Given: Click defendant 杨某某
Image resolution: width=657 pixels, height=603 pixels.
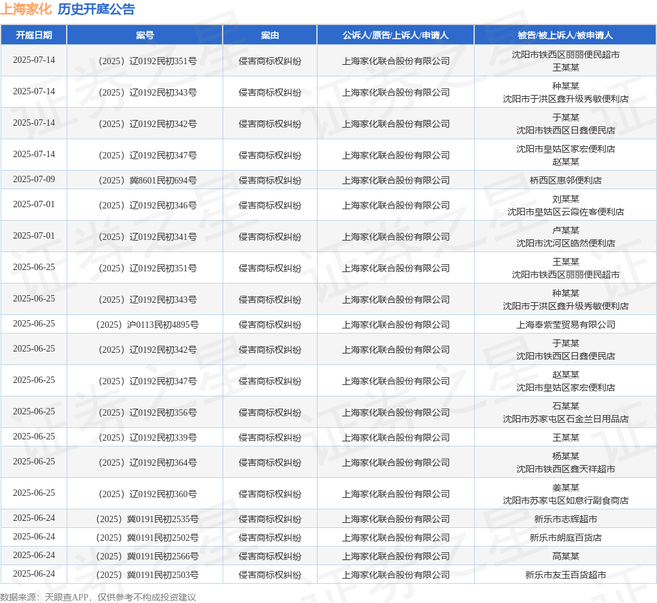Looking at the screenshot, I should tap(566, 456).
